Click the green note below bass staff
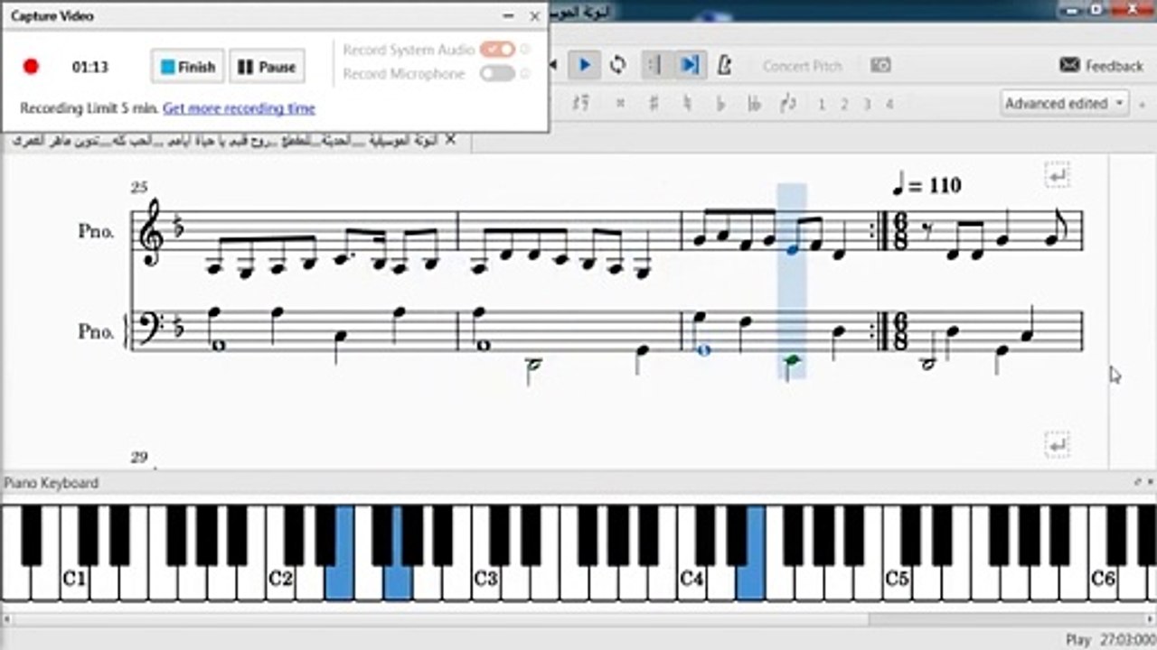The image size is (1157, 650). click(793, 361)
